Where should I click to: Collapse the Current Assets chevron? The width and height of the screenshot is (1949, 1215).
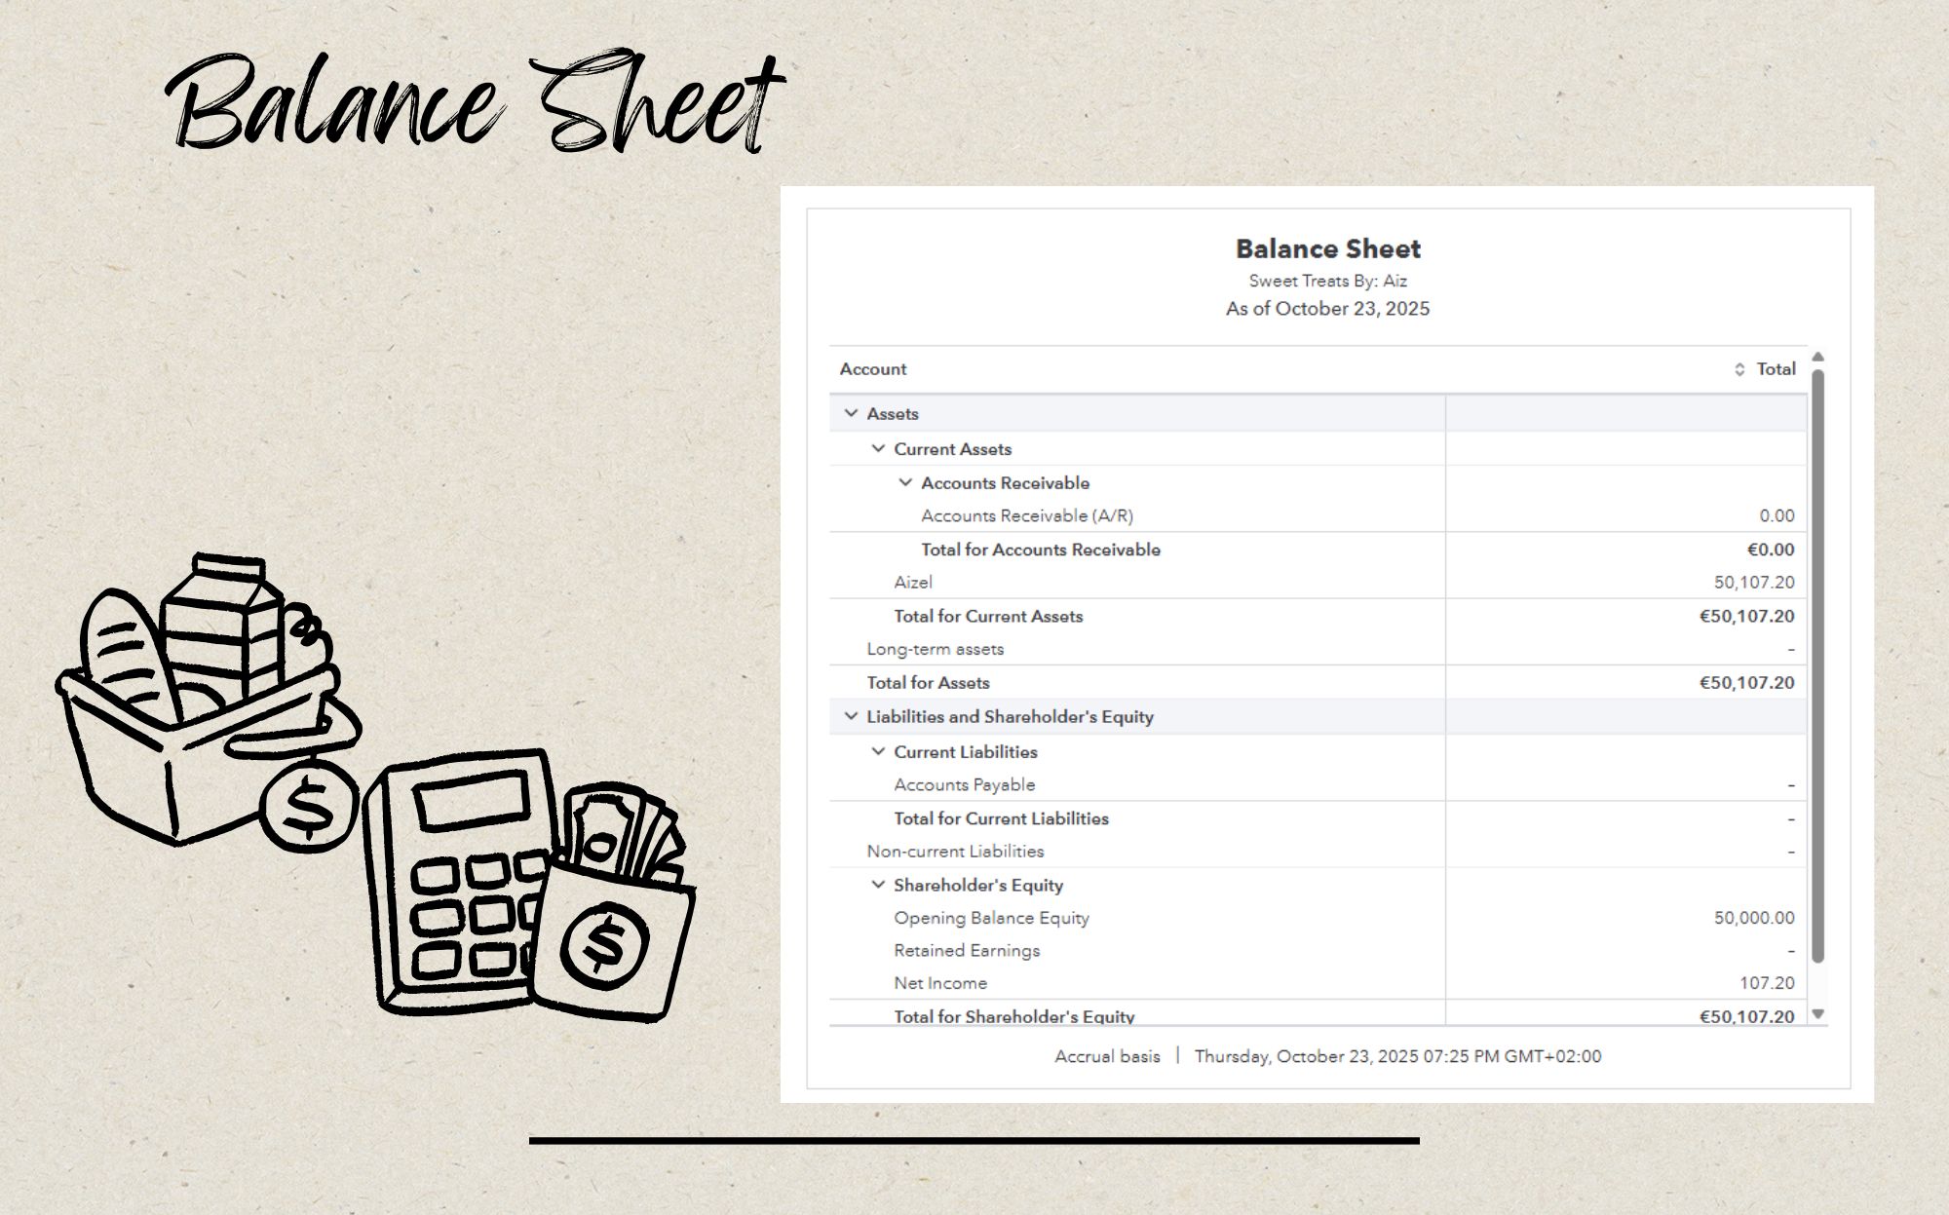[x=878, y=448]
